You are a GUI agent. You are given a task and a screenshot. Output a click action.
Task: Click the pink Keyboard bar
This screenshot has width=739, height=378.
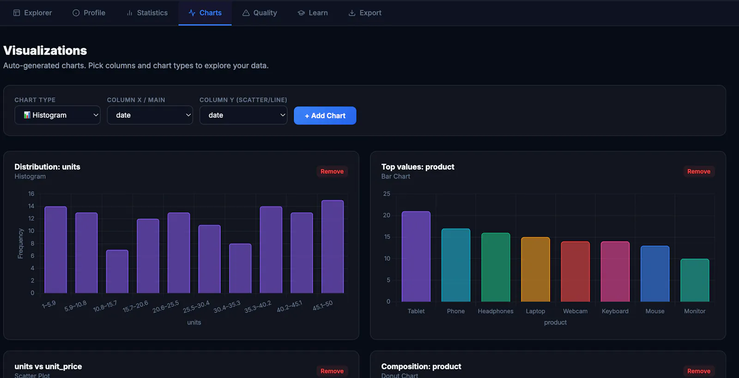615,272
